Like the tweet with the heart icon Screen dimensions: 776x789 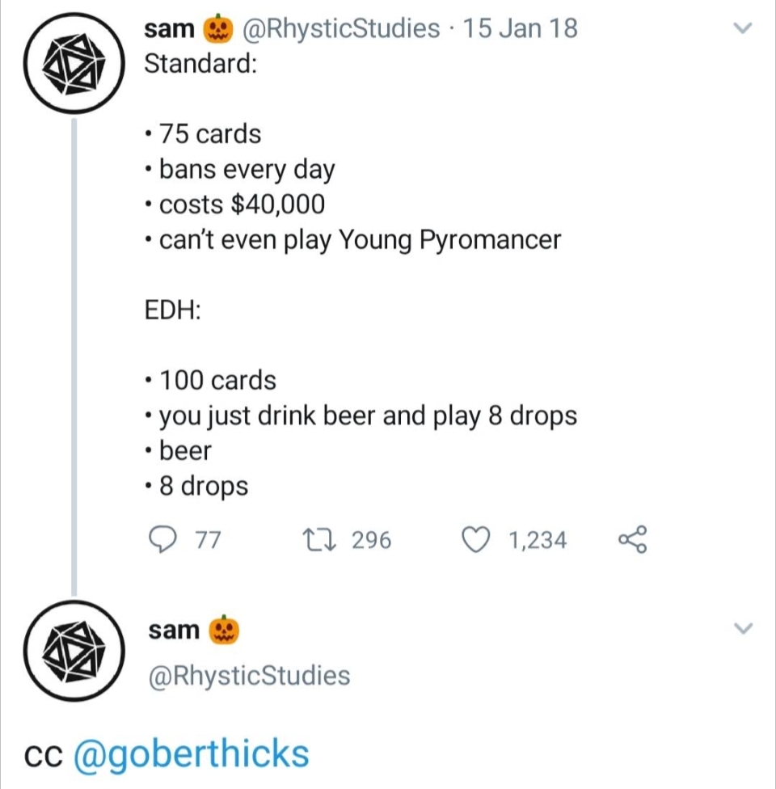coord(478,539)
